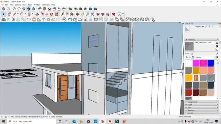221x124 pixels.
Task: Open V-Ray asset editor logo icon
Action: point(65,19)
